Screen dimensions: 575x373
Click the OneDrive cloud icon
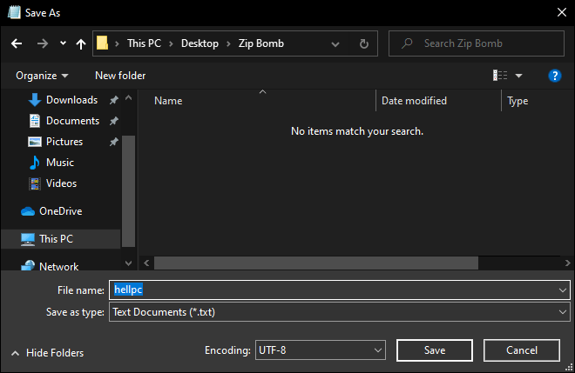tap(28, 211)
